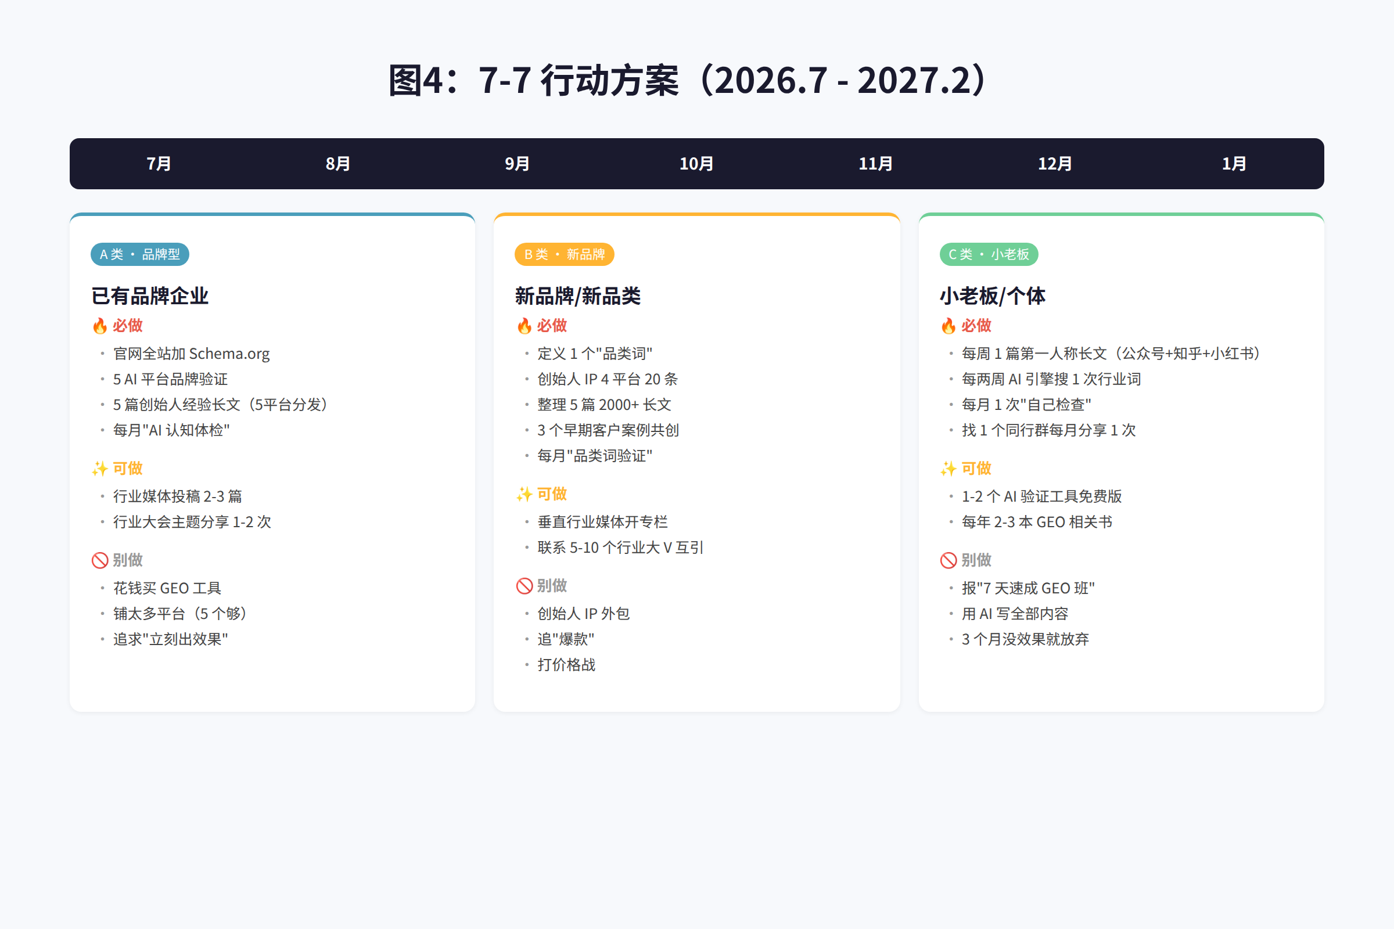Click the green 'C 类 · 小老板' badge
Viewport: 1394px width, 929px height.
pyautogui.click(x=989, y=254)
